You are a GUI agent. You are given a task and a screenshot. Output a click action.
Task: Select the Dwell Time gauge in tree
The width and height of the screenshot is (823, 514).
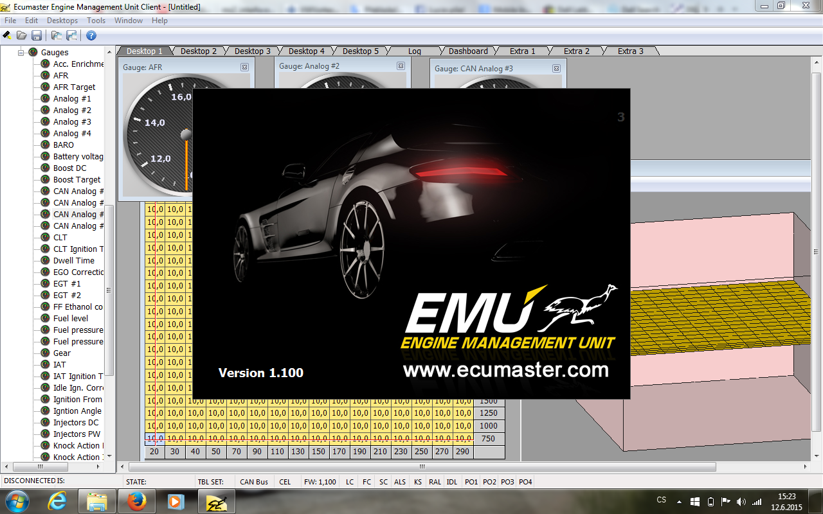click(73, 261)
